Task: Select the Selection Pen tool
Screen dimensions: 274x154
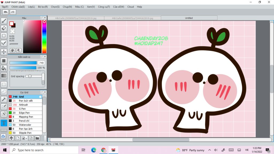Action: [4, 107]
